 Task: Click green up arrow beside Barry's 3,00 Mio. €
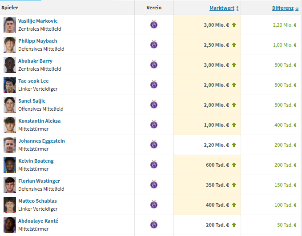click(234, 65)
